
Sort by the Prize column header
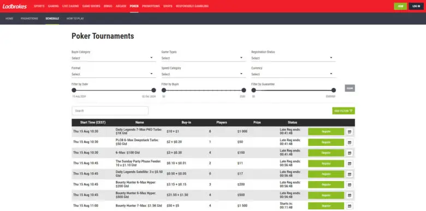(x=257, y=123)
